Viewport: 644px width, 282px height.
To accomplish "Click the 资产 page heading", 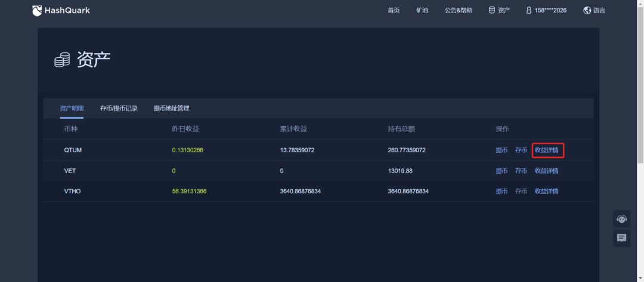I will coord(94,60).
